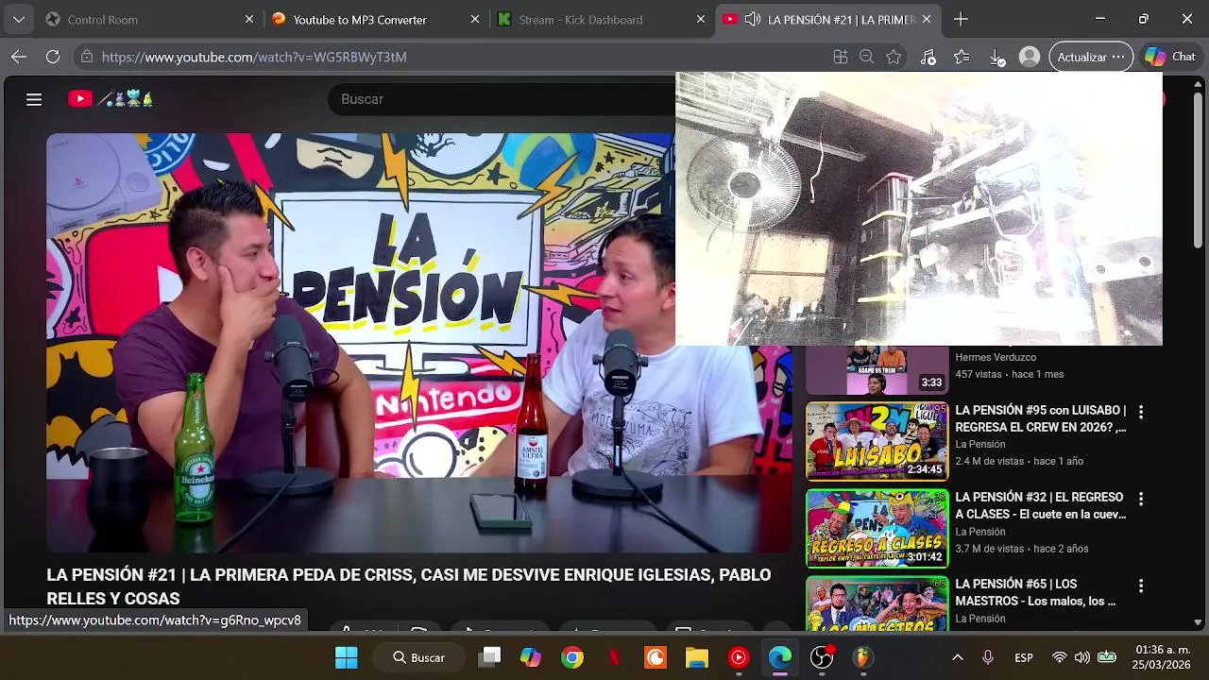Click the Actualizar update button

1091,57
